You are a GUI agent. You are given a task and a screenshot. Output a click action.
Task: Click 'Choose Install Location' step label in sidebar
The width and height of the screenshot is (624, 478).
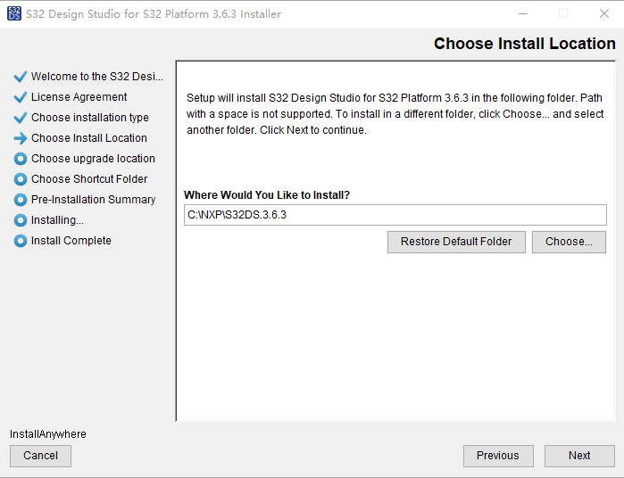tap(89, 138)
